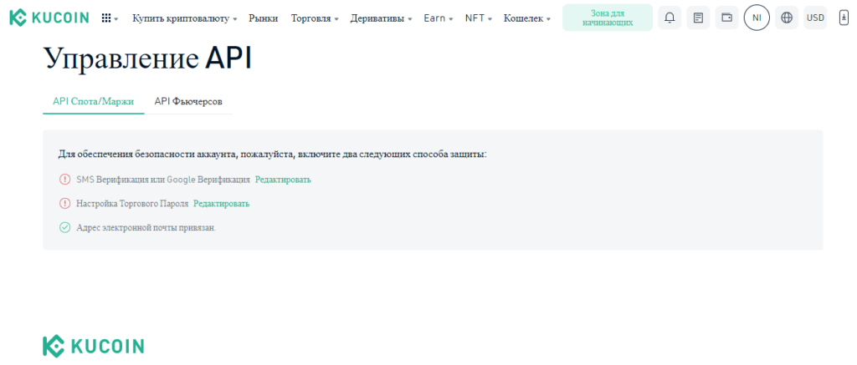Click Зона для начинающих button
Image resolution: width=857 pixels, height=365 pixels.
click(607, 18)
